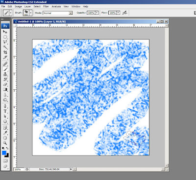Click the Opacity value field
The height and width of the screenshot is (180, 196).
click(91, 13)
